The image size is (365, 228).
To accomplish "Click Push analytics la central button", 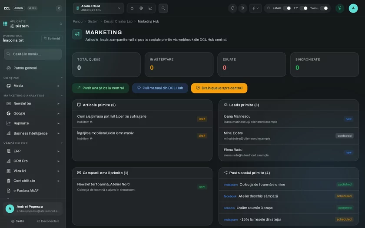I will tap(100, 88).
